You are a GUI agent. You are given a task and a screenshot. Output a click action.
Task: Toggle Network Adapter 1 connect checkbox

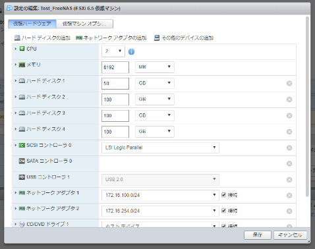pos(223,195)
